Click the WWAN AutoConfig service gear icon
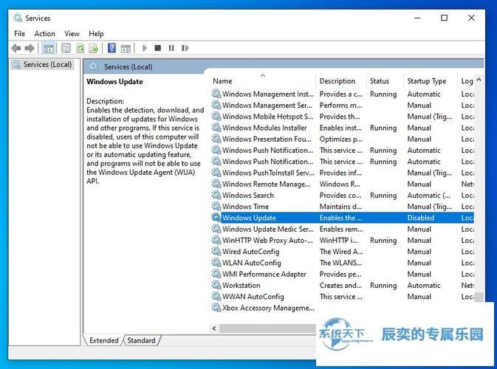 pyautogui.click(x=216, y=297)
